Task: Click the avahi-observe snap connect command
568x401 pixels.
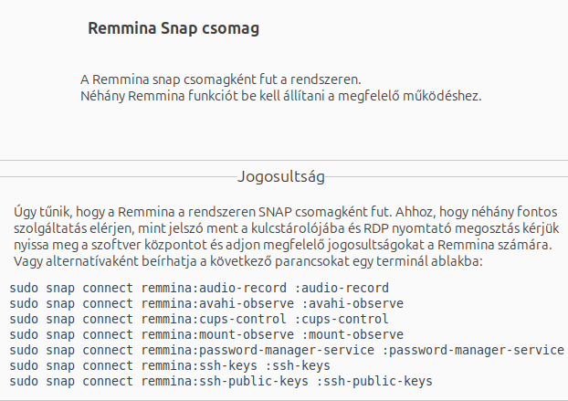Action: [x=206, y=303]
